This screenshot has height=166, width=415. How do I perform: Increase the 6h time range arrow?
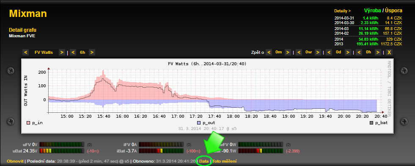click(92, 53)
